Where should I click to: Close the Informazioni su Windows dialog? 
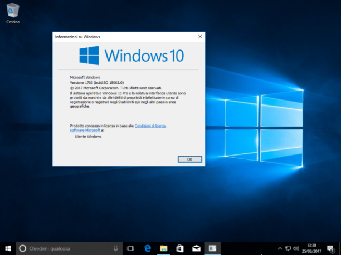pyautogui.click(x=200, y=37)
